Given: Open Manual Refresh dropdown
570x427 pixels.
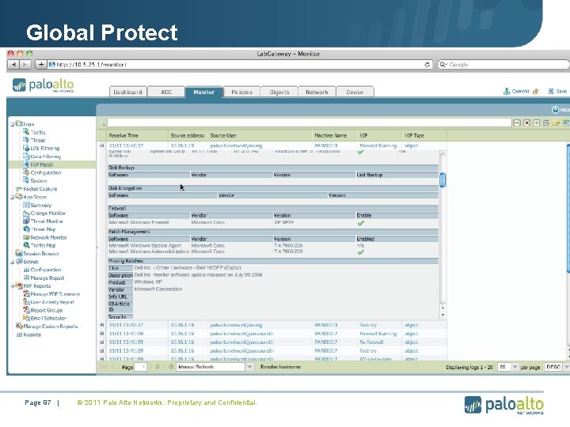Looking at the screenshot, I should tap(249, 367).
